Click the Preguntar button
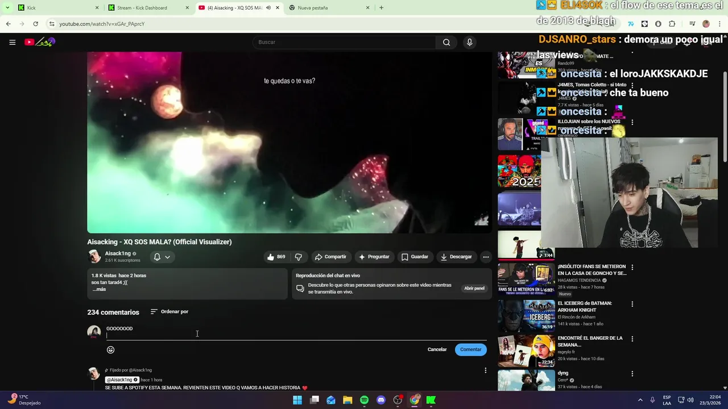Image resolution: width=728 pixels, height=409 pixels. pyautogui.click(x=374, y=257)
